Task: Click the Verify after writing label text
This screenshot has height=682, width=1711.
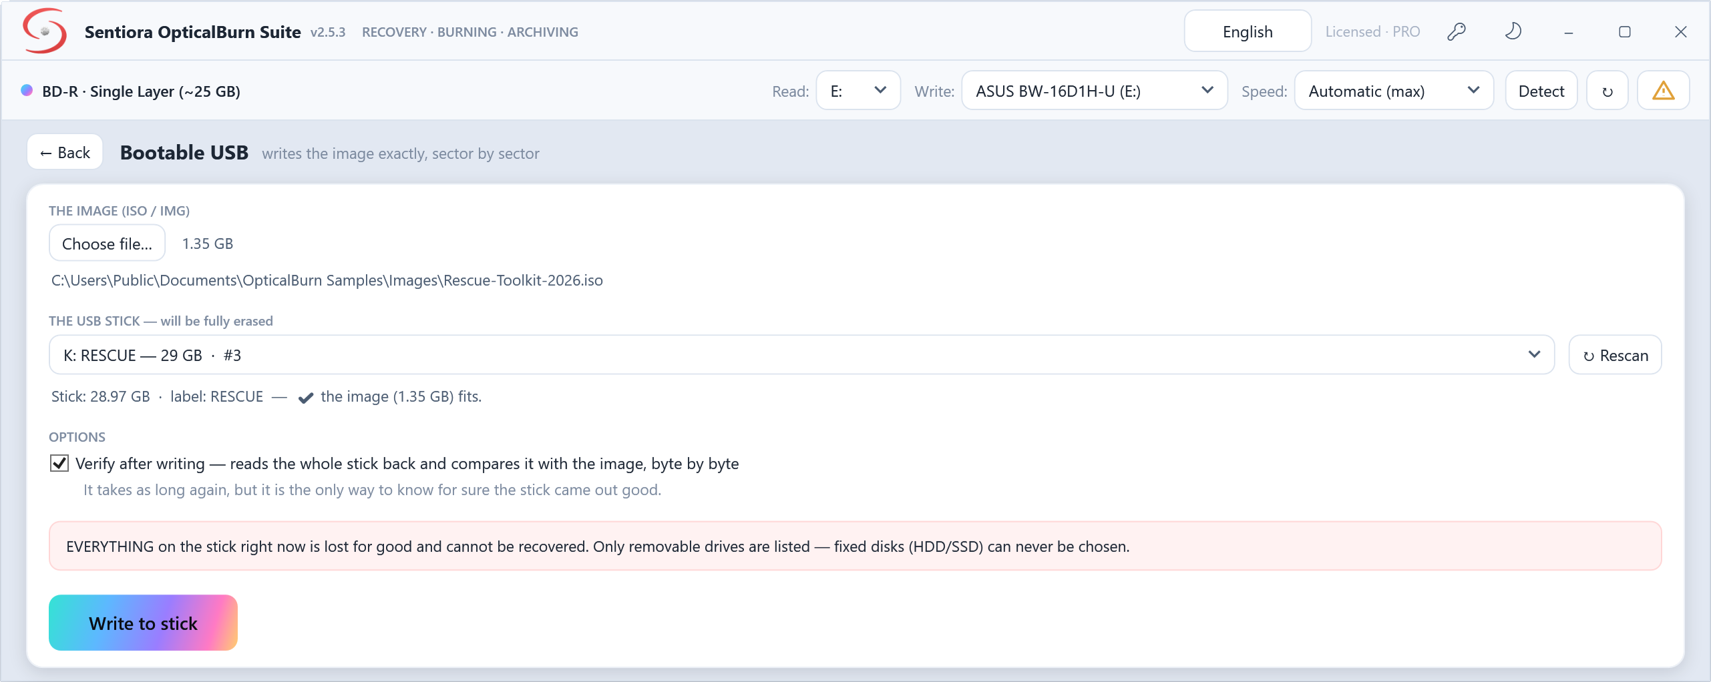Action: [407, 464]
